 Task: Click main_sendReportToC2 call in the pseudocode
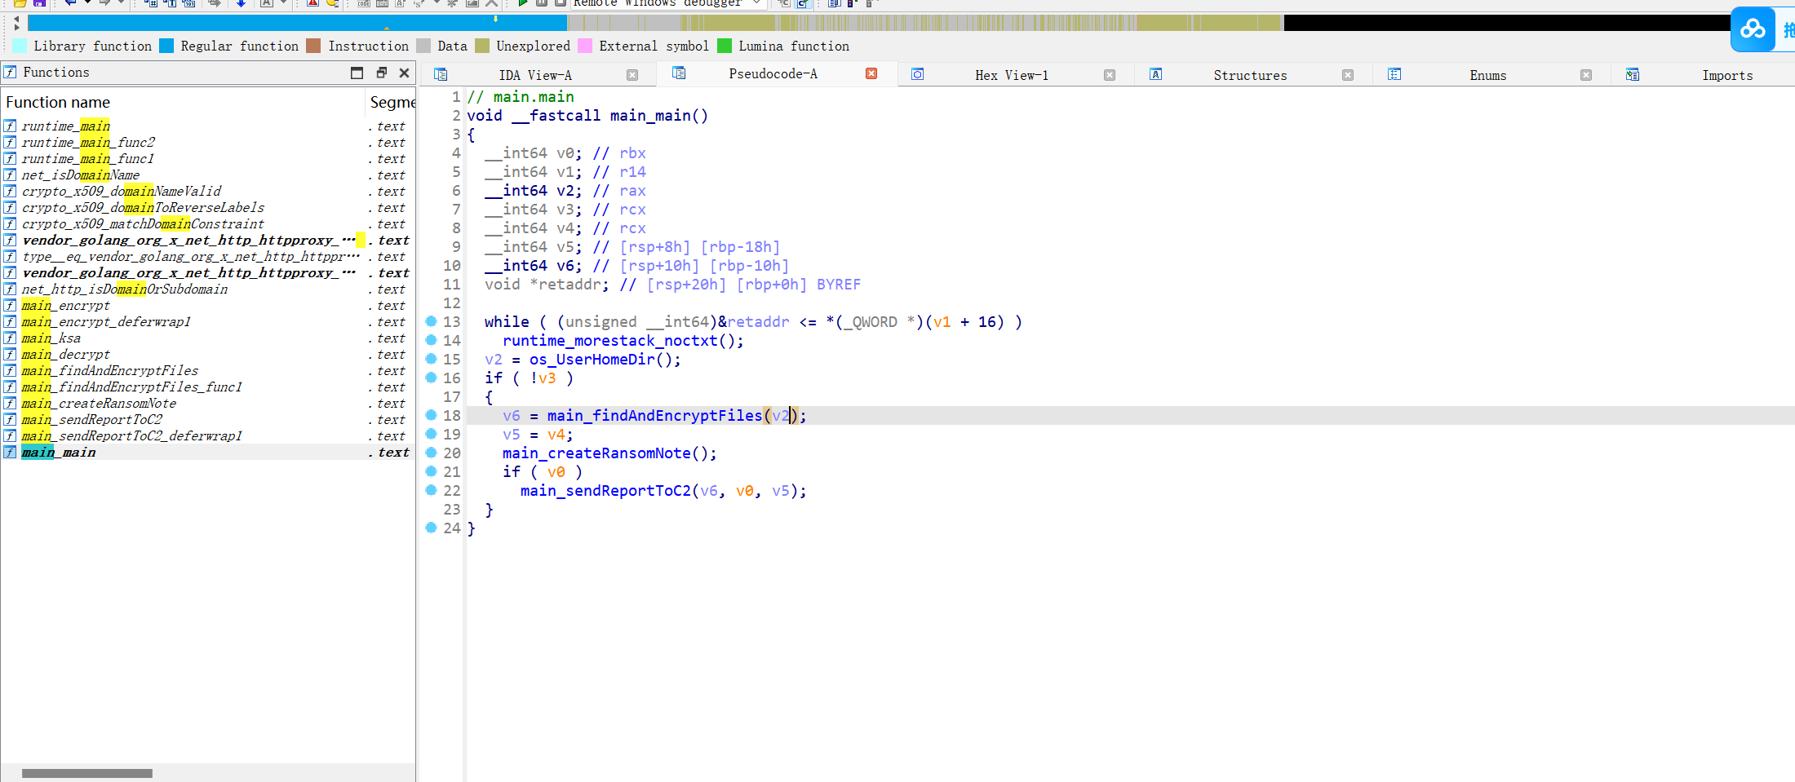pyautogui.click(x=605, y=490)
